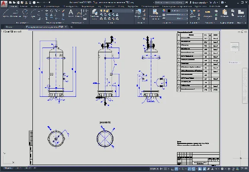Select the Line tool
Screen dimensions: 249x172
(x=6, y=13)
